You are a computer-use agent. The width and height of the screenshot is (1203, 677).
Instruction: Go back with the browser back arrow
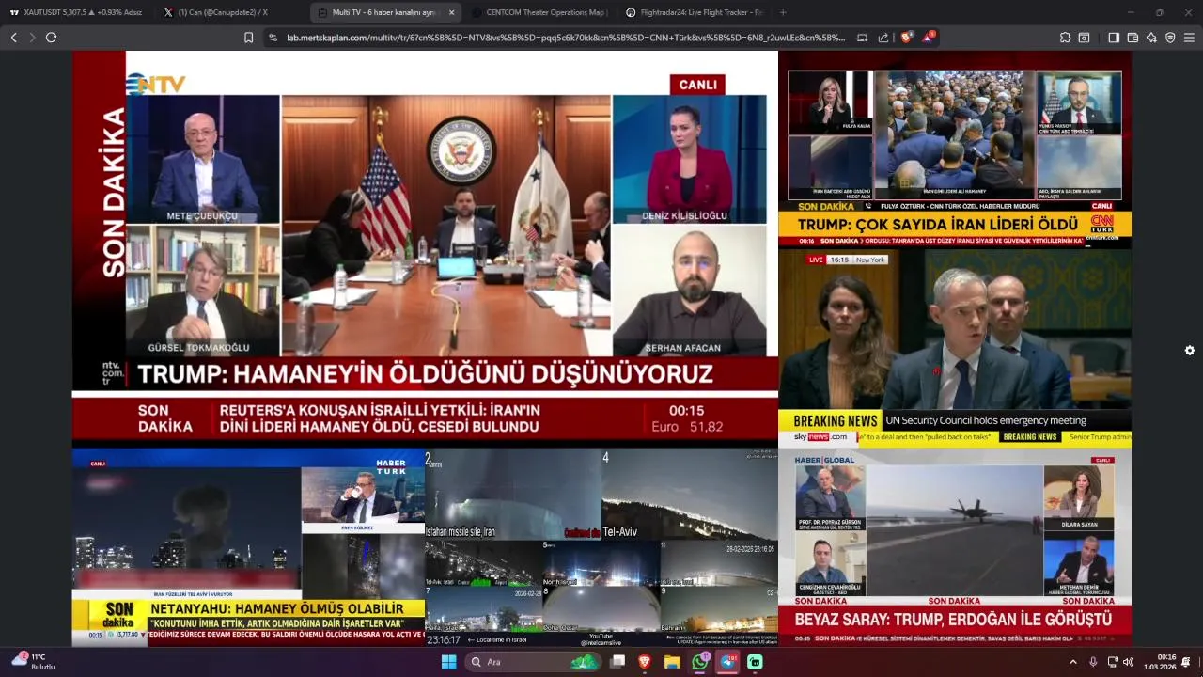pyautogui.click(x=13, y=38)
